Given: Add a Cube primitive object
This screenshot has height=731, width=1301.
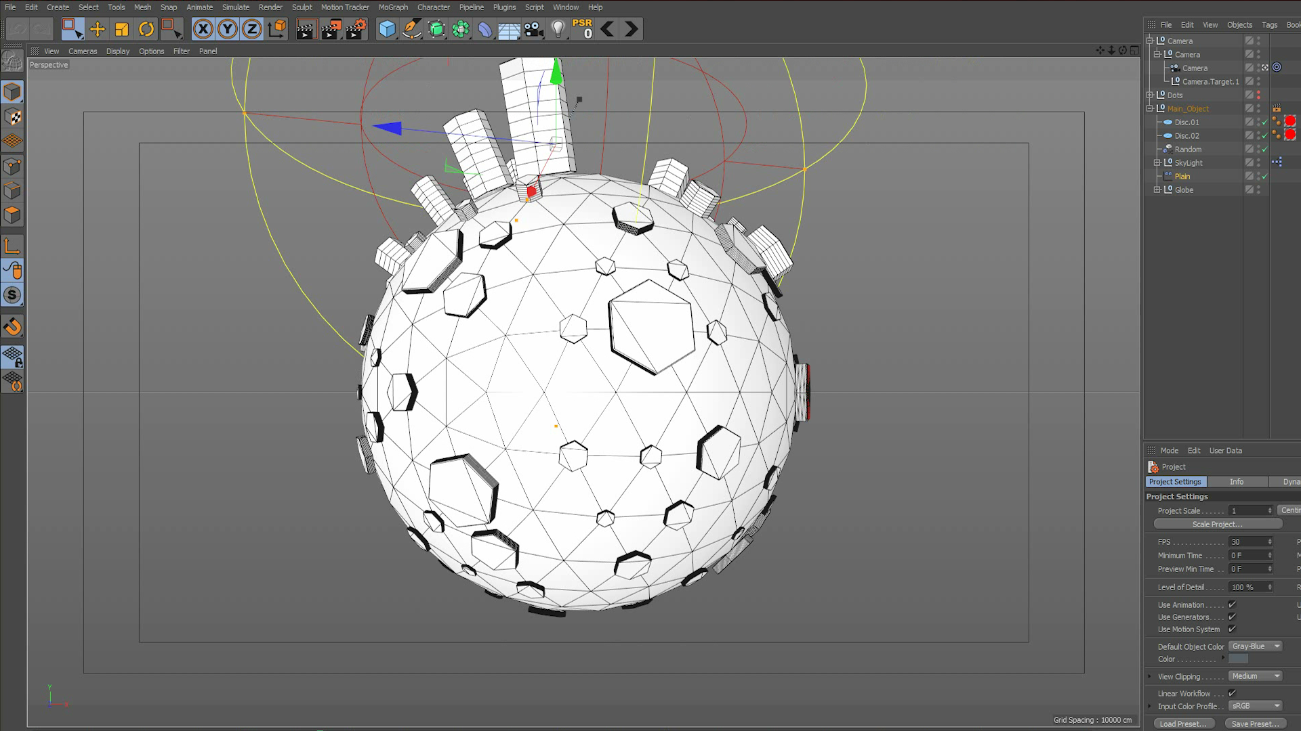Looking at the screenshot, I should 387,29.
